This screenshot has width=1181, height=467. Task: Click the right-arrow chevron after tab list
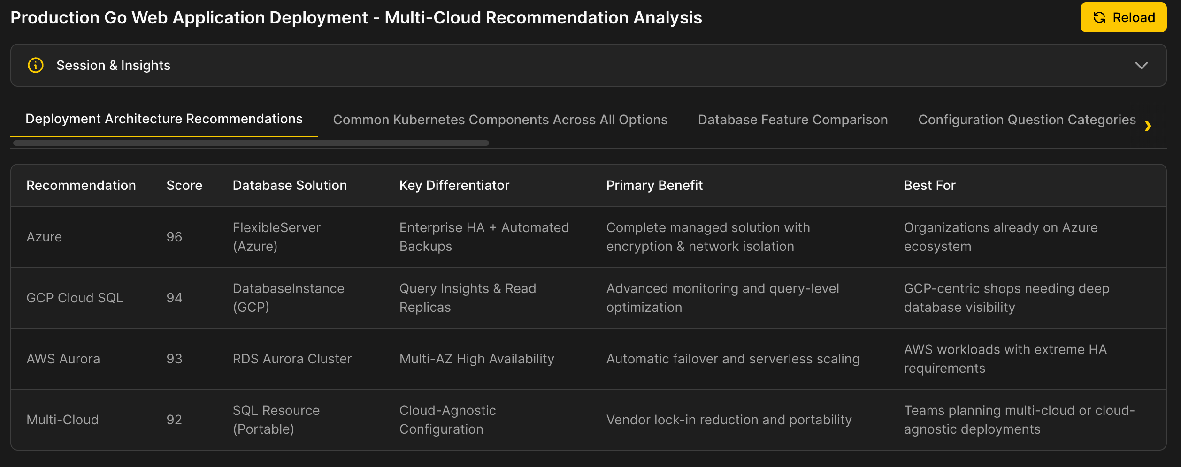1148,126
